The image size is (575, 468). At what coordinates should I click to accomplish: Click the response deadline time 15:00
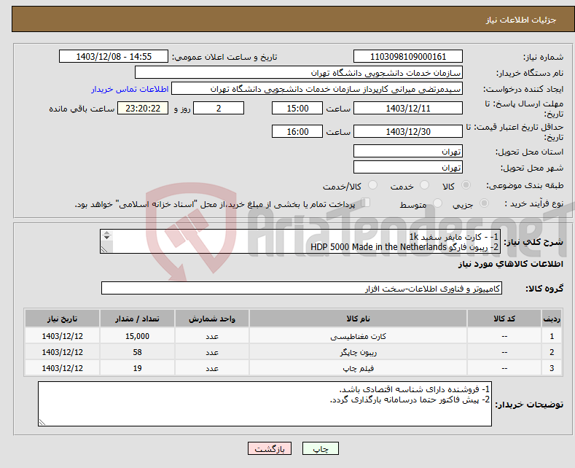[297, 108]
